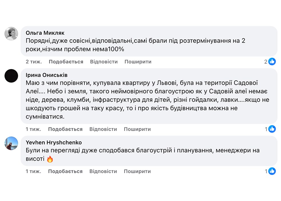Click the like reaction icon on Ірина Ониськів's comment
The image size is (281, 201).
click(272, 129)
